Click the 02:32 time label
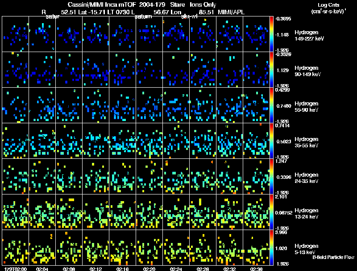The height and width of the screenshot is (271, 357). coord(229,269)
